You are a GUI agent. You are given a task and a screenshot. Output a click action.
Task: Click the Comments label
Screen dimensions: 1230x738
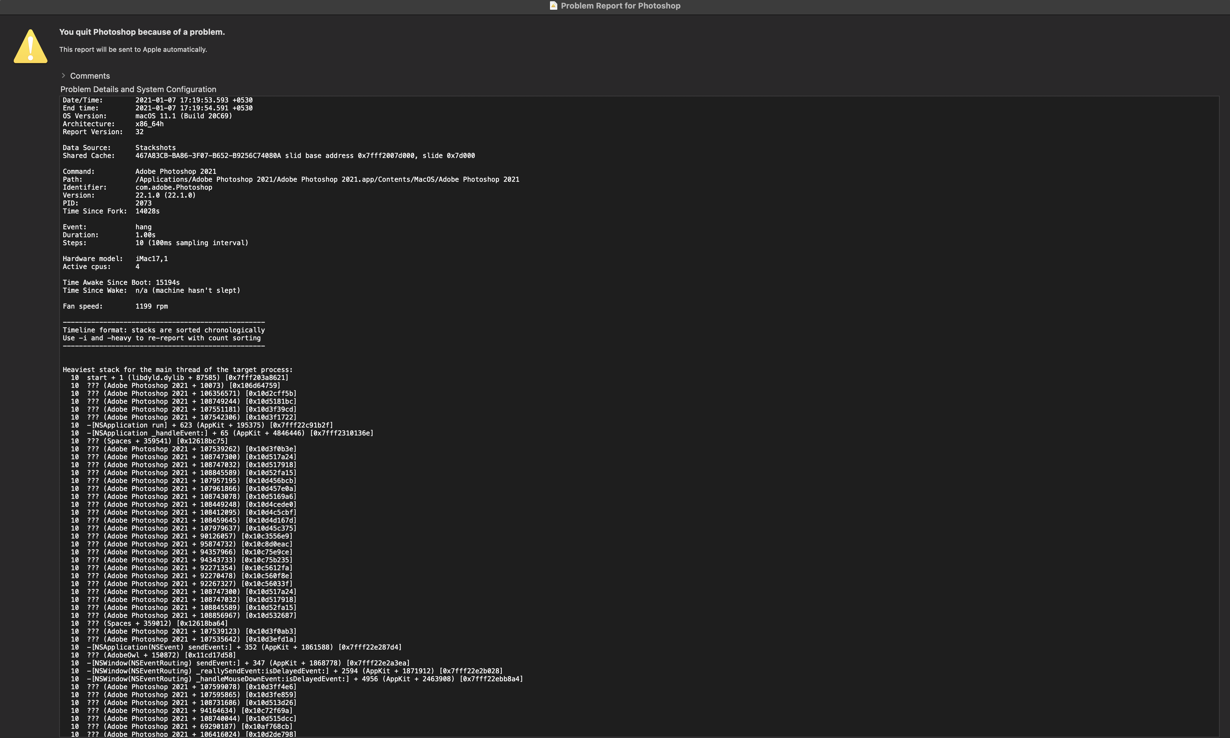tap(90, 76)
